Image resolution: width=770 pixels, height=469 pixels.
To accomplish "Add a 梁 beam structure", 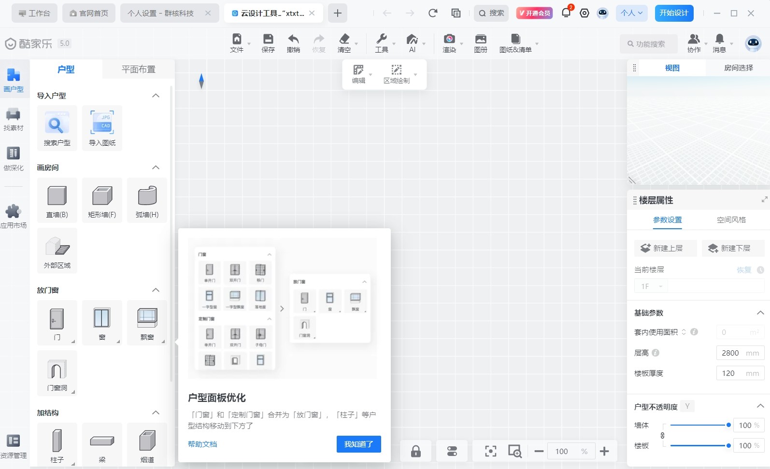I will point(102,445).
